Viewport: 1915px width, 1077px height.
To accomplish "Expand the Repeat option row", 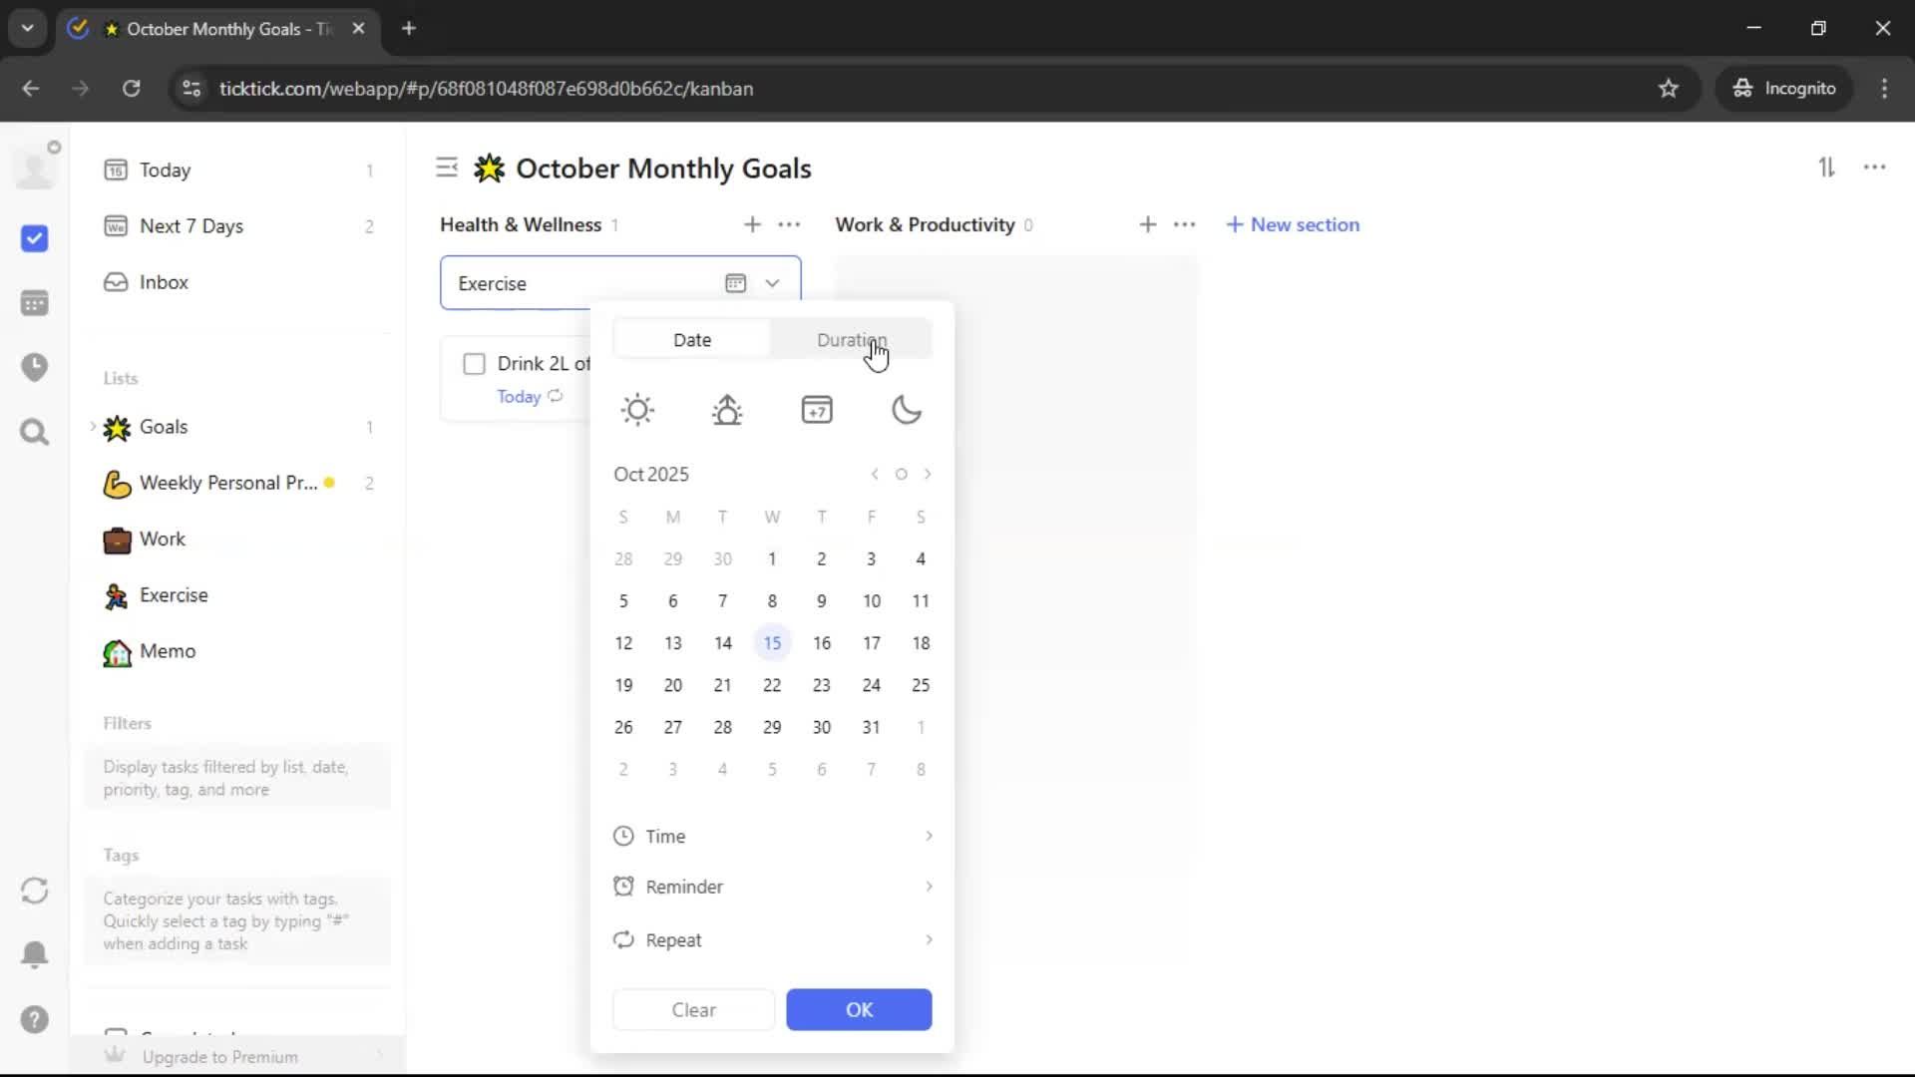I will [773, 940].
